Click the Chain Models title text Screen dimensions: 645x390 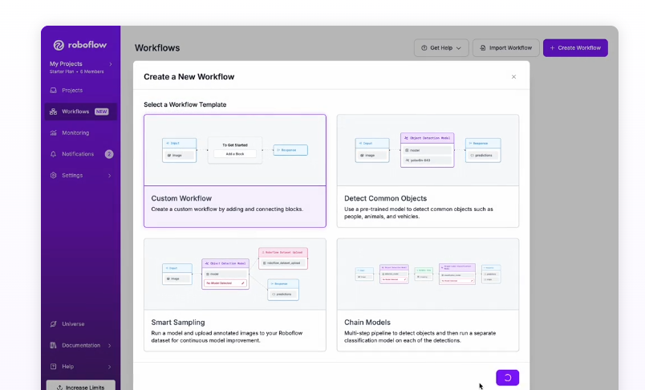point(367,323)
